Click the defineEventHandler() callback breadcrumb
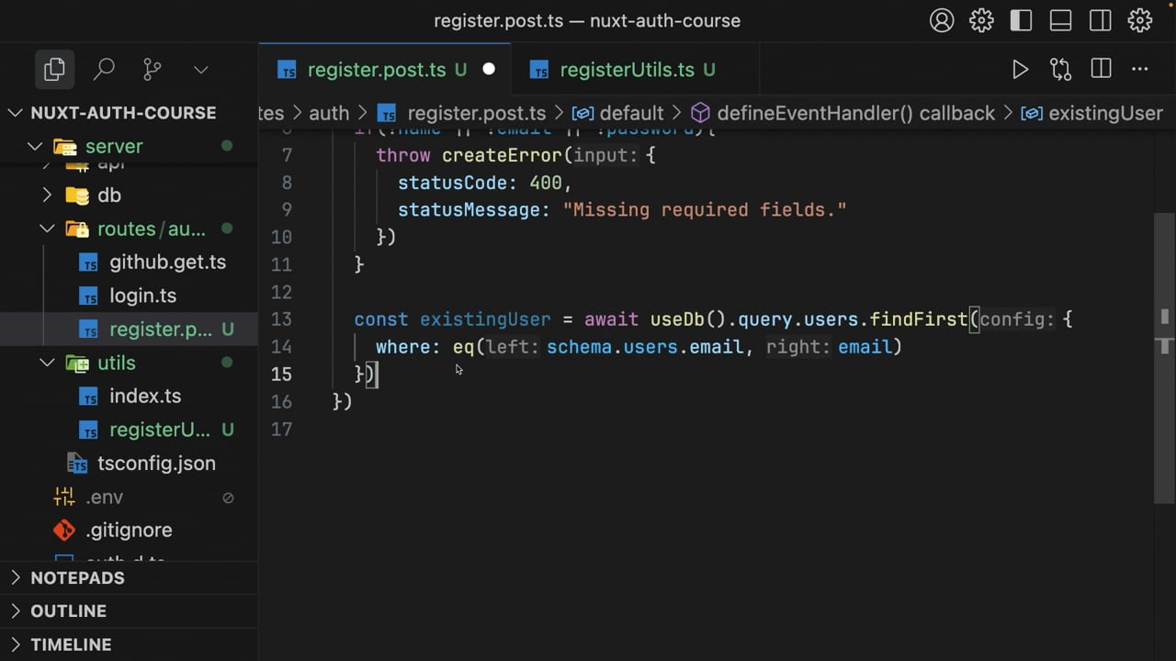The width and height of the screenshot is (1176, 661). [x=855, y=113]
